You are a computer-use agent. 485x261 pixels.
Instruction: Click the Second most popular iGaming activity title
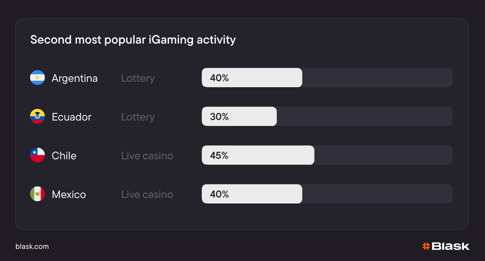tap(133, 40)
